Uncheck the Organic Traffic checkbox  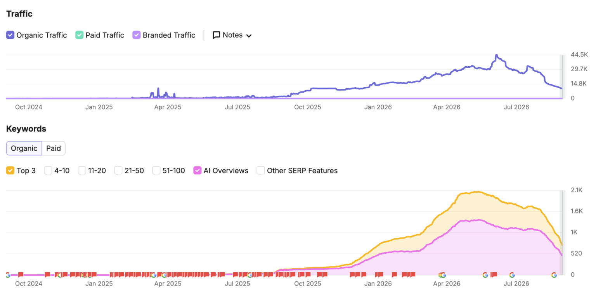tap(10, 35)
